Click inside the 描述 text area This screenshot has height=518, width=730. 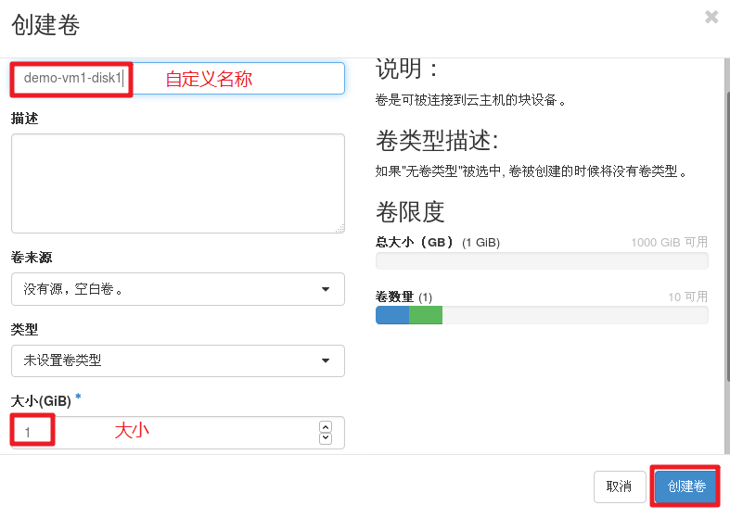(178, 183)
